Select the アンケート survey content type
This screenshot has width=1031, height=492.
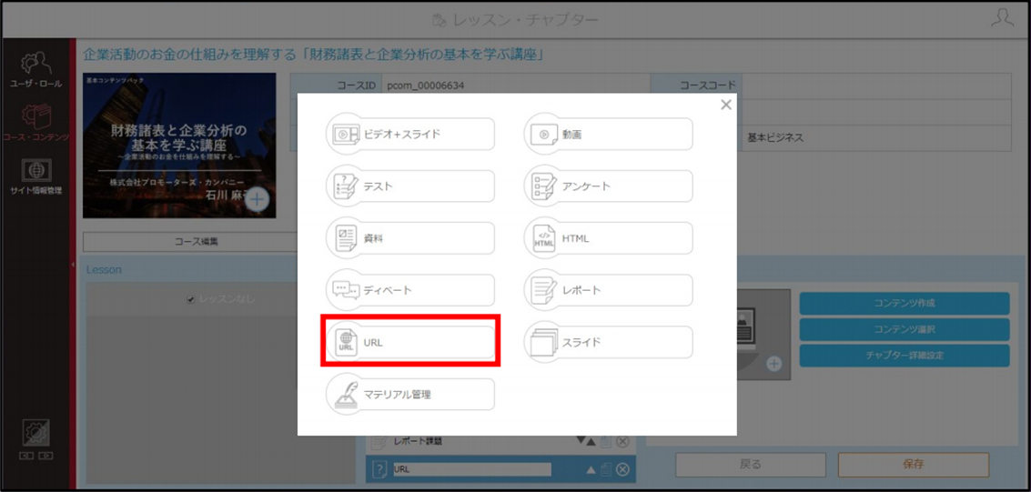(x=608, y=186)
